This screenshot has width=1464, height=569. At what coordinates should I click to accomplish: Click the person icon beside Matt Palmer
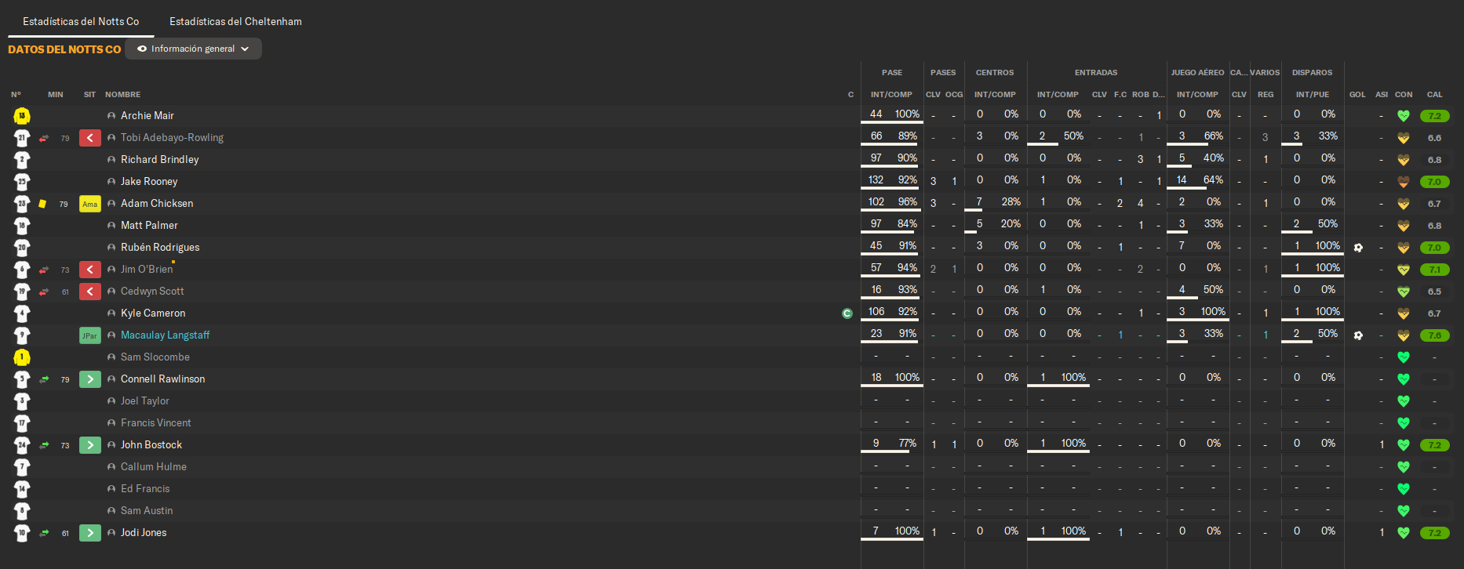(111, 226)
